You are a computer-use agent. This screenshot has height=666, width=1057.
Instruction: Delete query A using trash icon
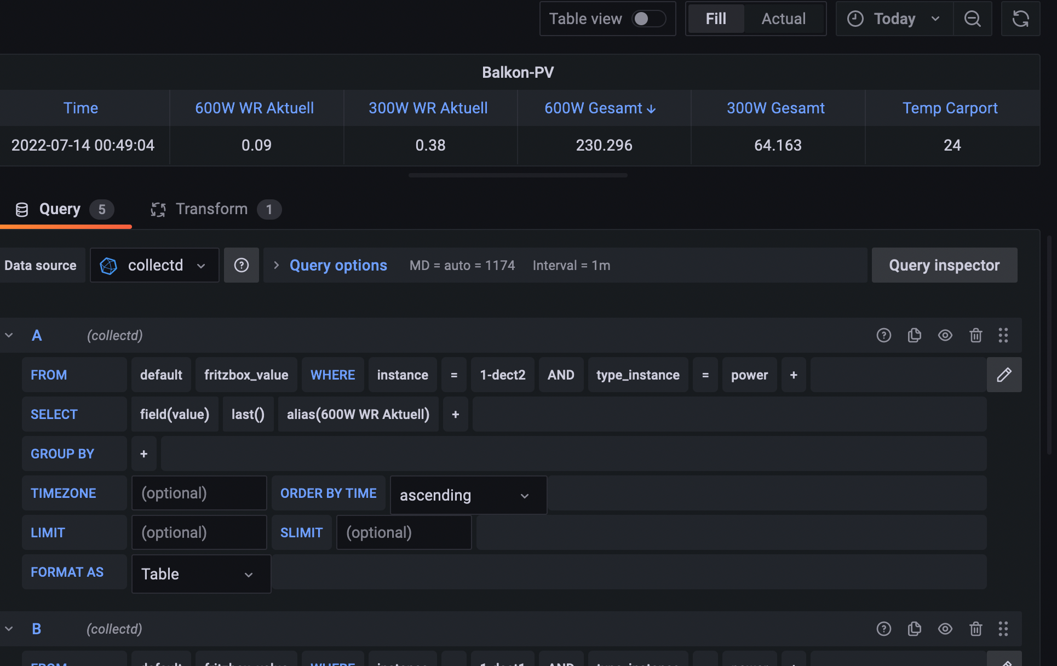[x=975, y=335]
